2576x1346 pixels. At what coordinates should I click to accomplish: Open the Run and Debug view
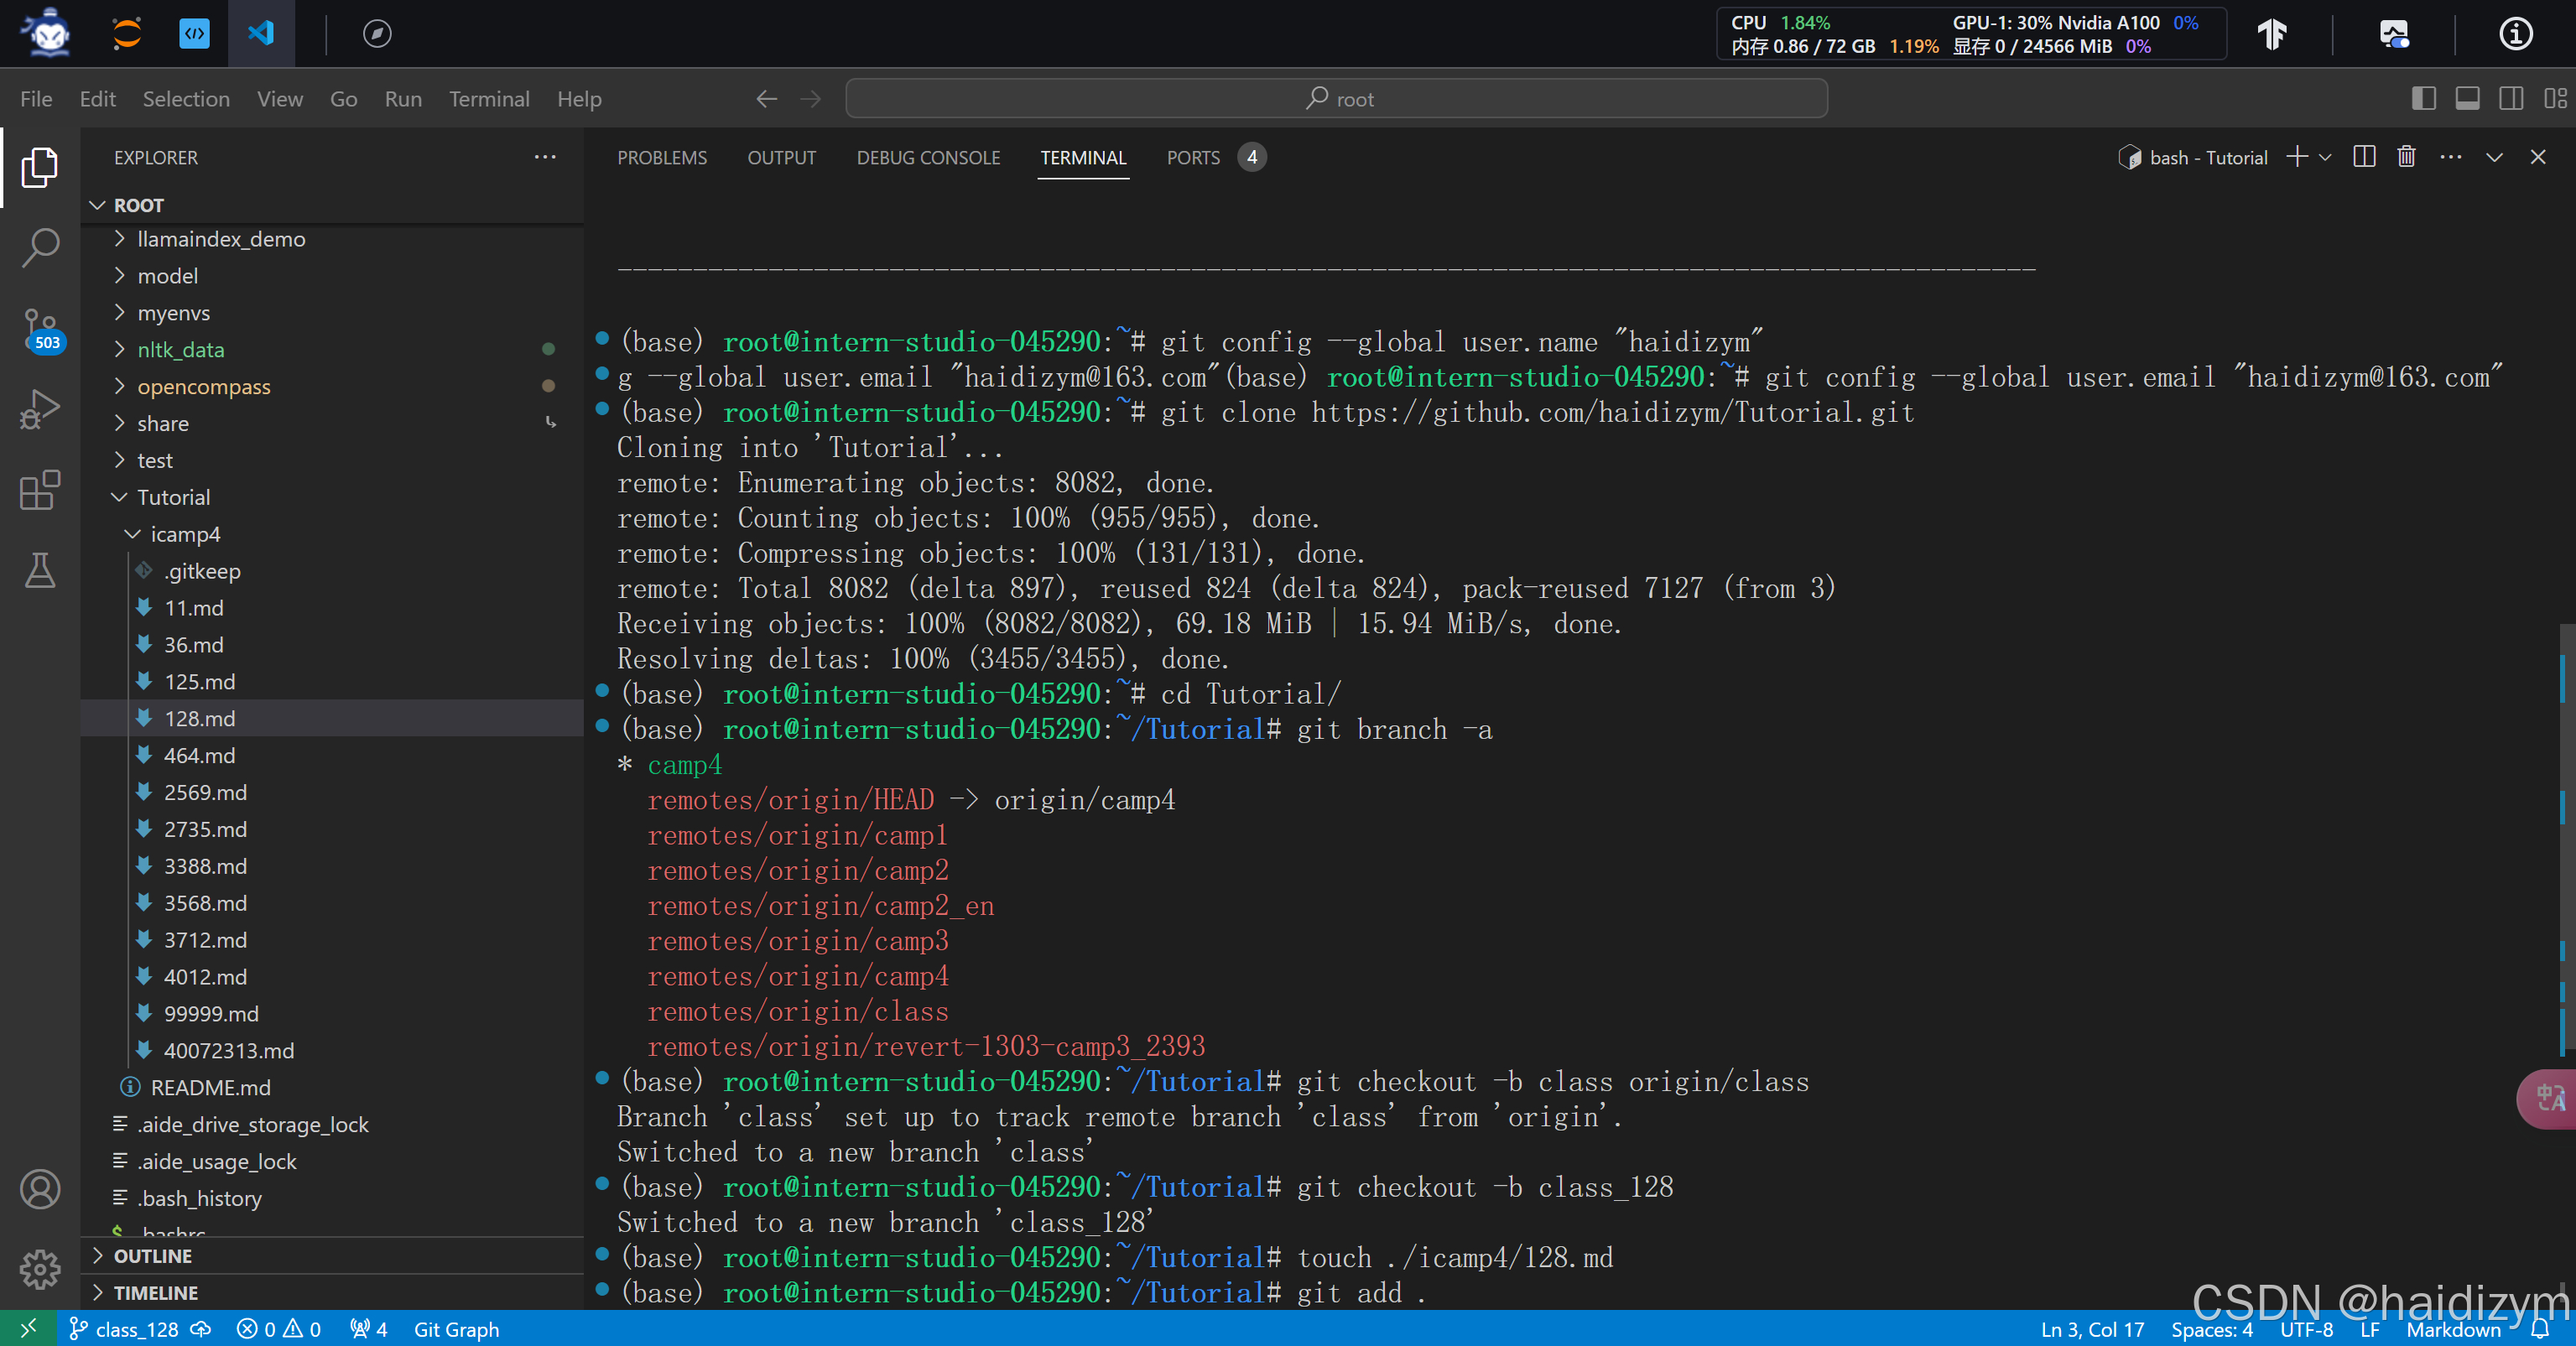(x=40, y=409)
